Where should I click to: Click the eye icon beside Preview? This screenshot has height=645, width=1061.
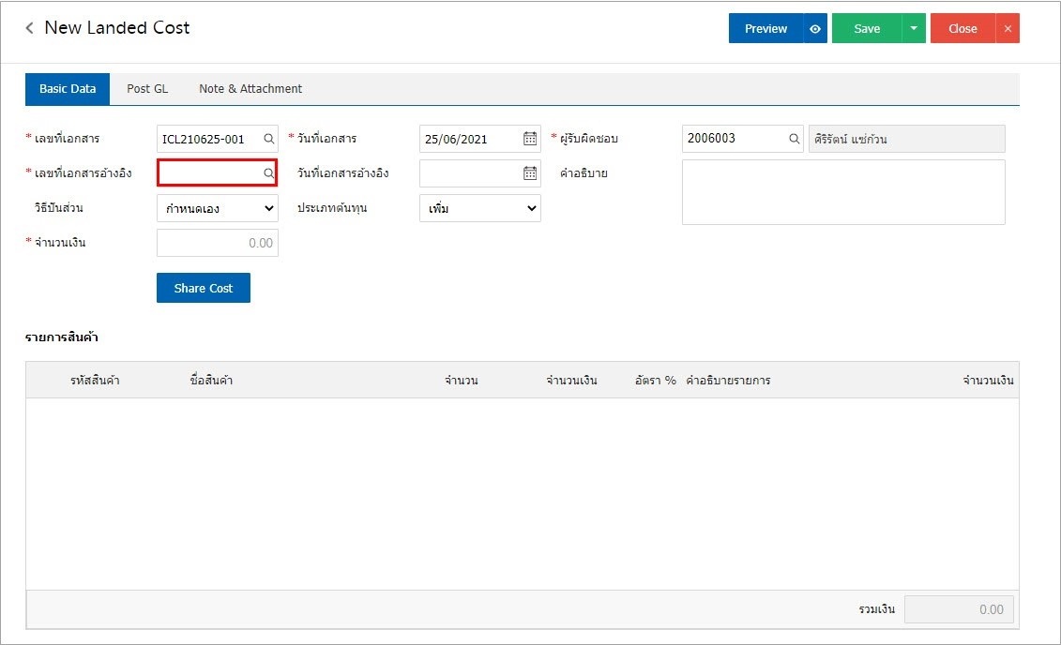point(815,28)
